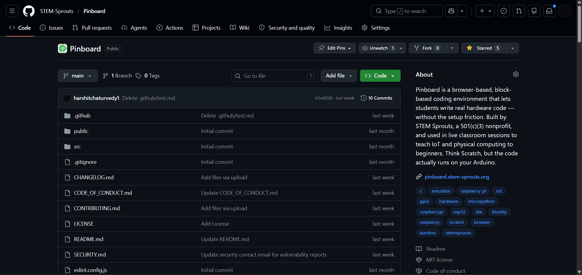Open the notifications inbox icon
This screenshot has height=275, width=582.
tap(549, 11)
